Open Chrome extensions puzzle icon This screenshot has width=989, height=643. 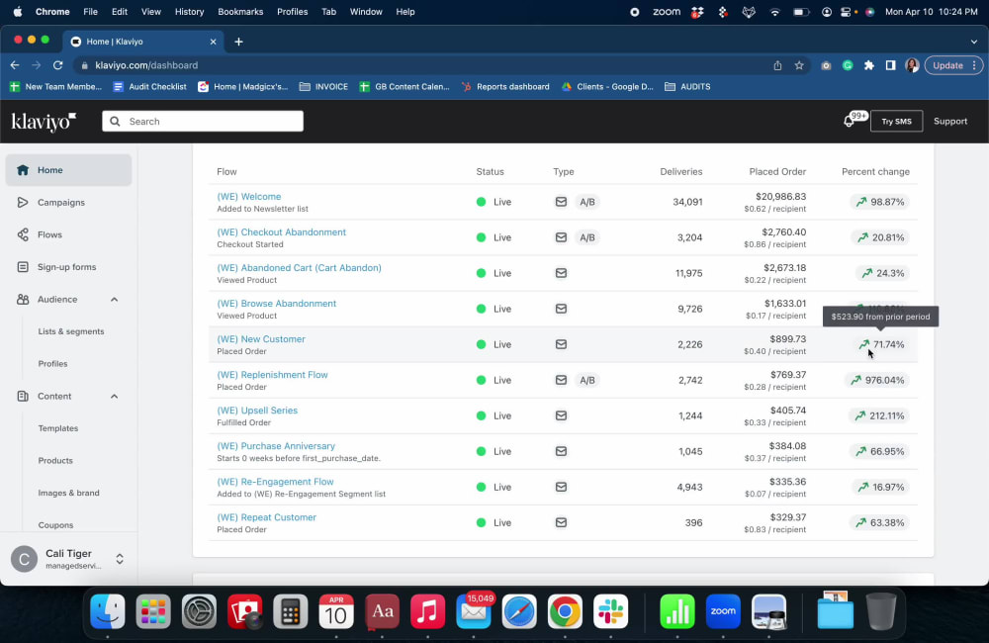coord(869,65)
